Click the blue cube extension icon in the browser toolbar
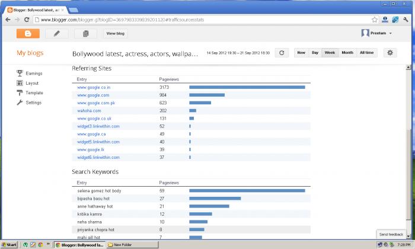Image resolution: width=415 pixels, height=249 pixels. (395, 20)
